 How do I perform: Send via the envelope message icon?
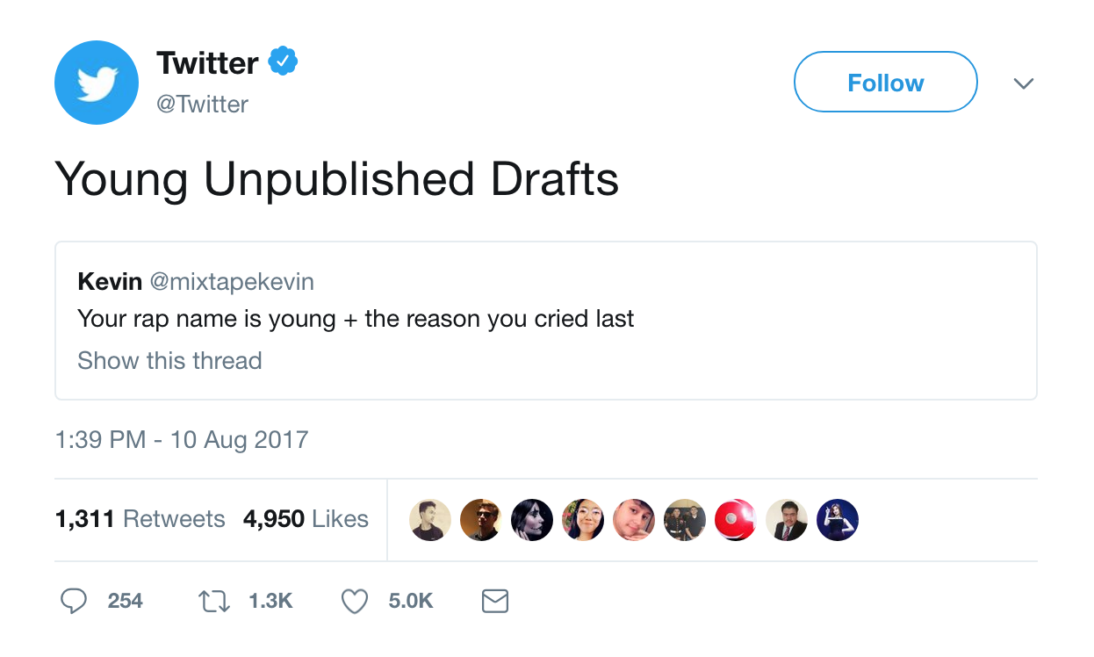[495, 601]
